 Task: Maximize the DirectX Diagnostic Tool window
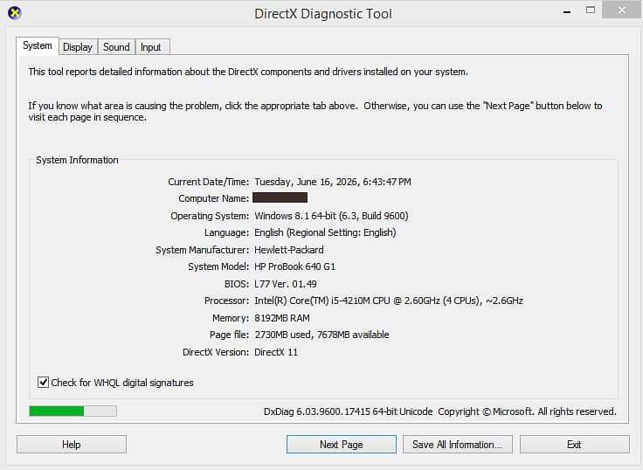tap(591, 10)
